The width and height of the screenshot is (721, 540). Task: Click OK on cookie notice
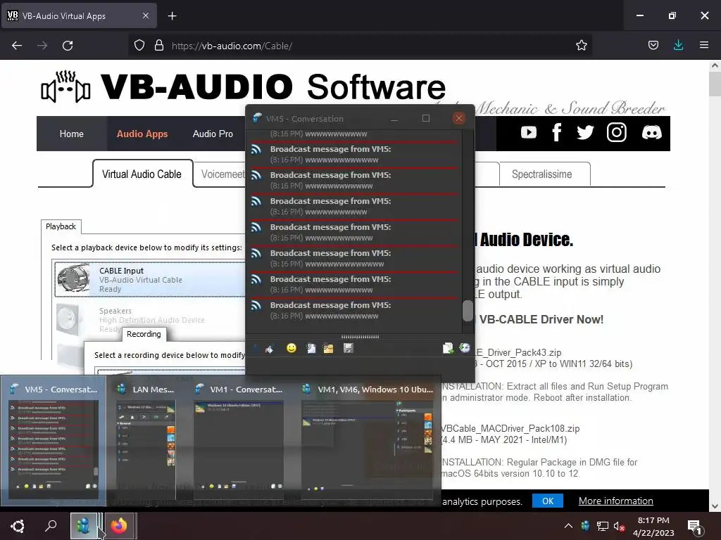(548, 501)
